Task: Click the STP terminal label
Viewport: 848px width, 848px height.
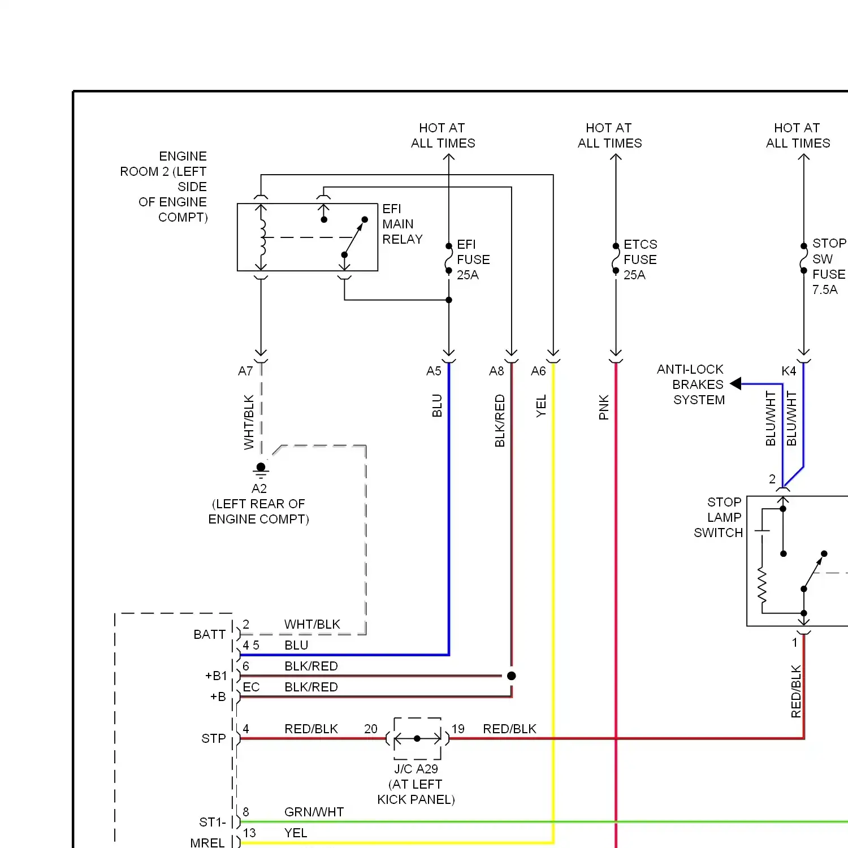Action: tap(213, 738)
